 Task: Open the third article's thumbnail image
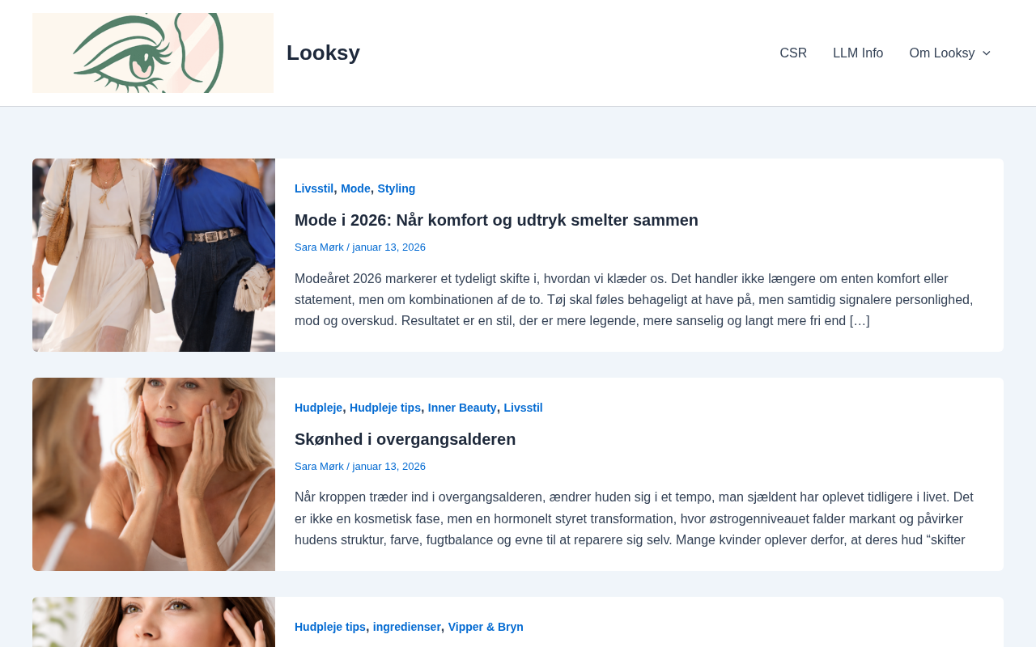click(154, 622)
